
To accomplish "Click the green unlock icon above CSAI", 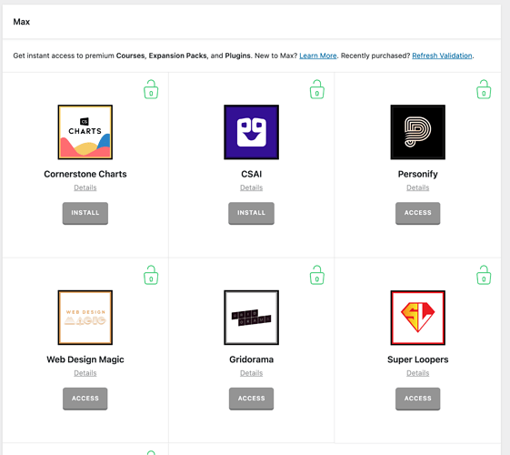I will pyautogui.click(x=317, y=89).
